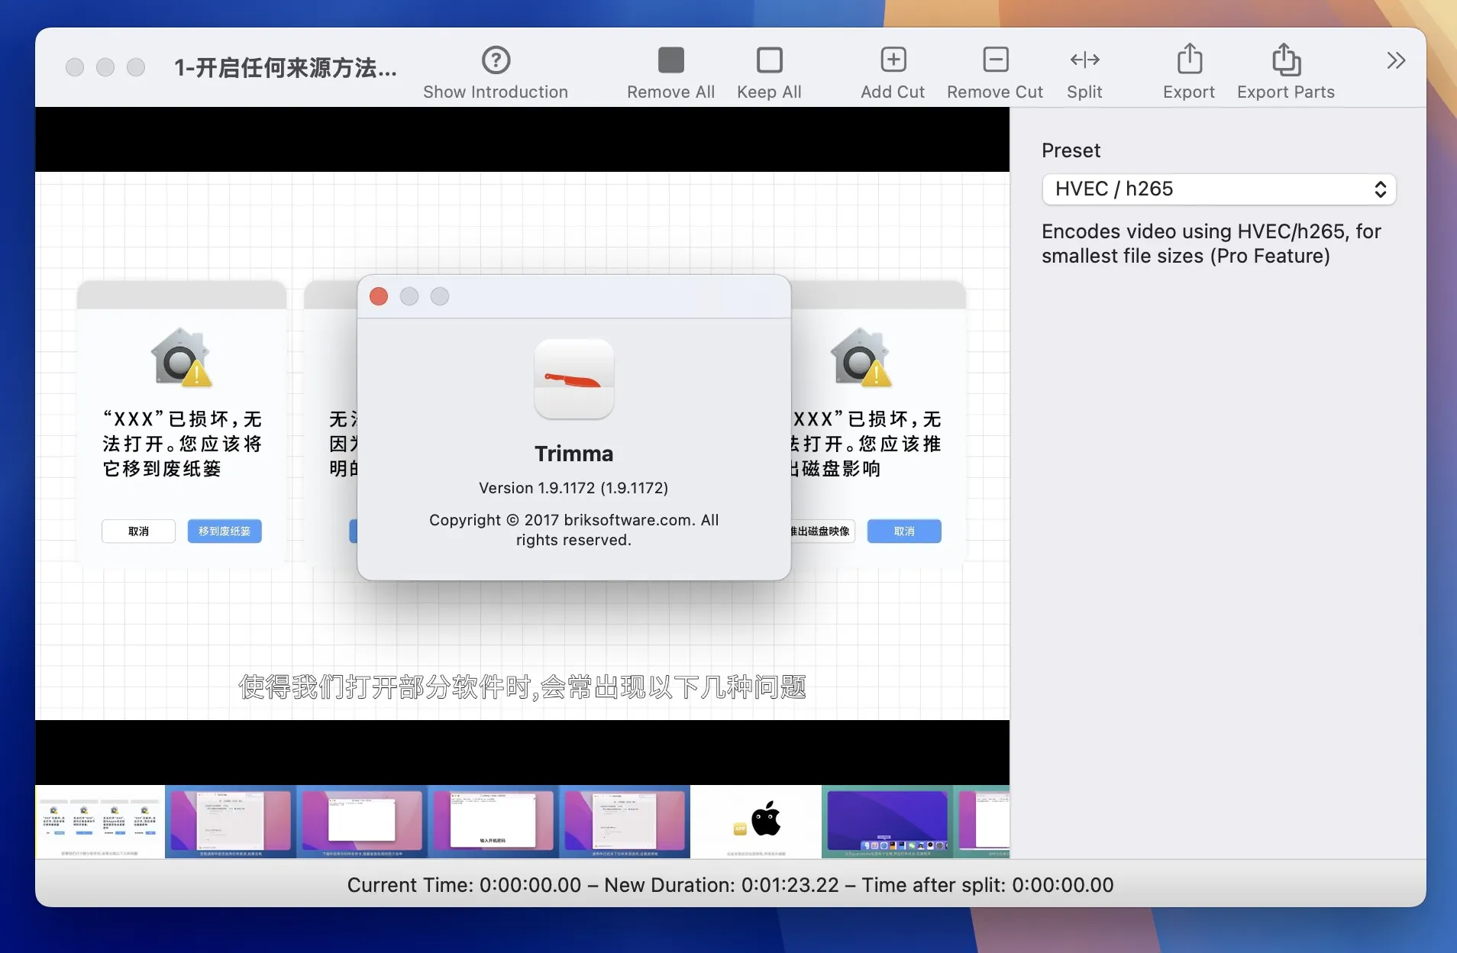The width and height of the screenshot is (1457, 953).
Task: Click the Chinese subtitle text in video preview
Action: (522, 686)
